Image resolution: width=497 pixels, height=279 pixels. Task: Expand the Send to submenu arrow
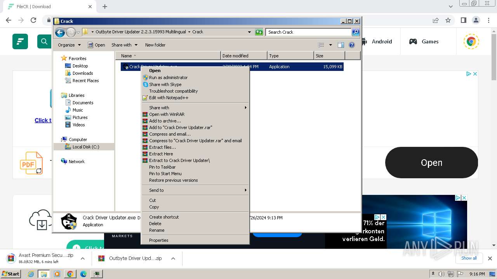[245, 190]
